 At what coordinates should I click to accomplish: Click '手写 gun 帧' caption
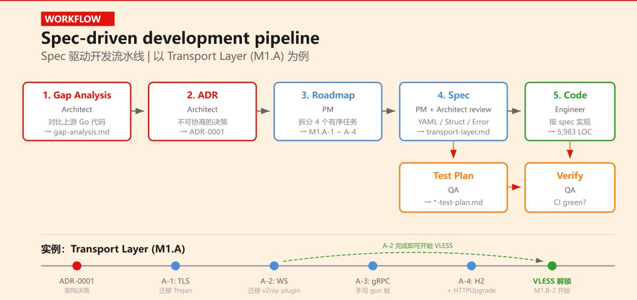(373, 290)
